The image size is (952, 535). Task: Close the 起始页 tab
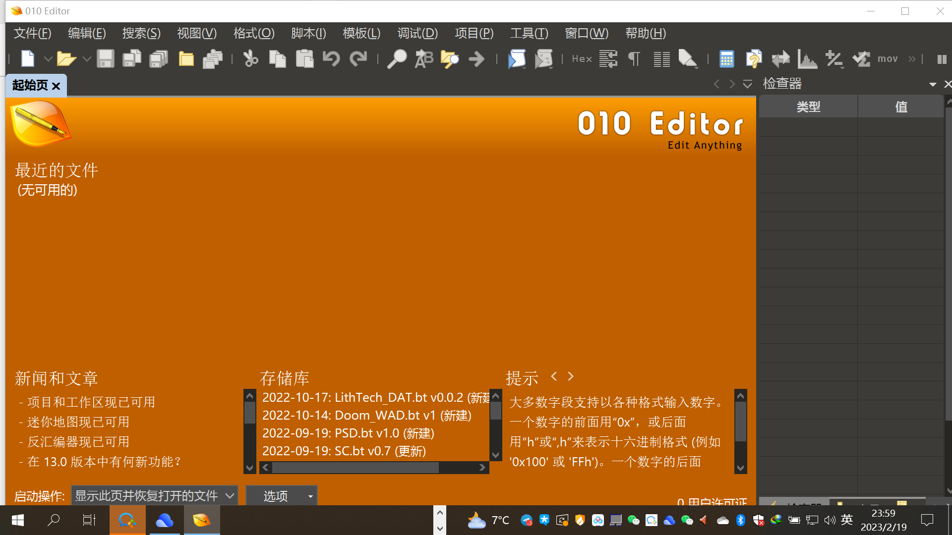56,86
